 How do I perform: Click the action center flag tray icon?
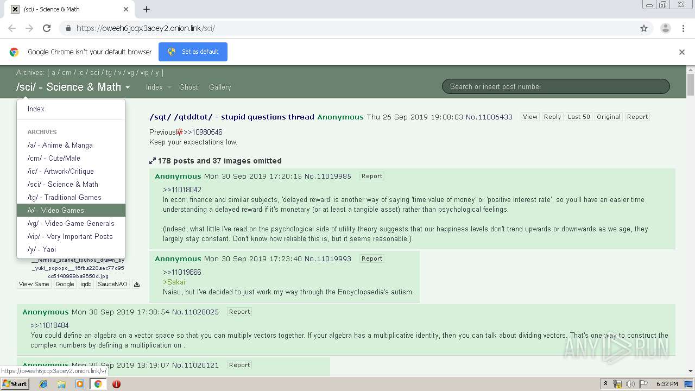point(642,384)
